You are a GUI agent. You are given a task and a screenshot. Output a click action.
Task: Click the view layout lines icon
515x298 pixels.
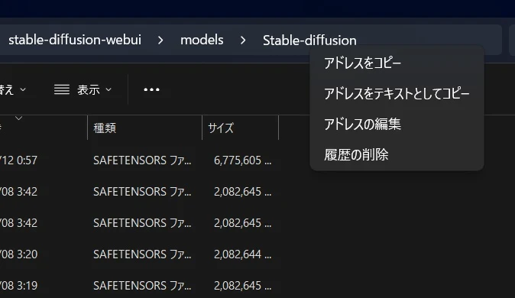tap(62, 89)
